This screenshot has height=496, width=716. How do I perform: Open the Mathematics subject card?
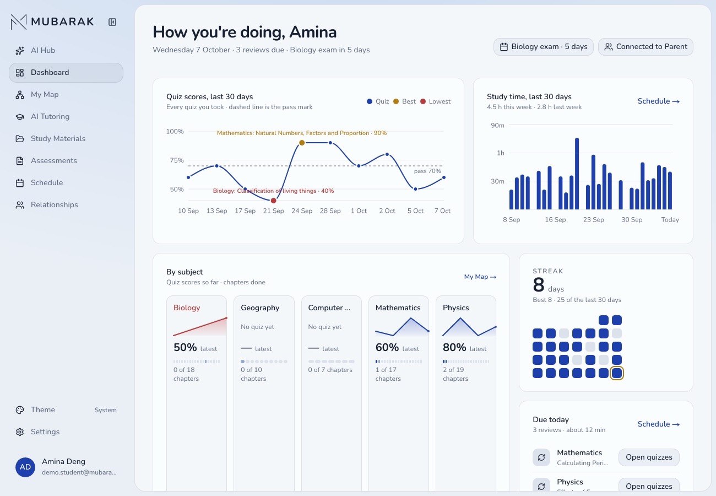point(399,393)
